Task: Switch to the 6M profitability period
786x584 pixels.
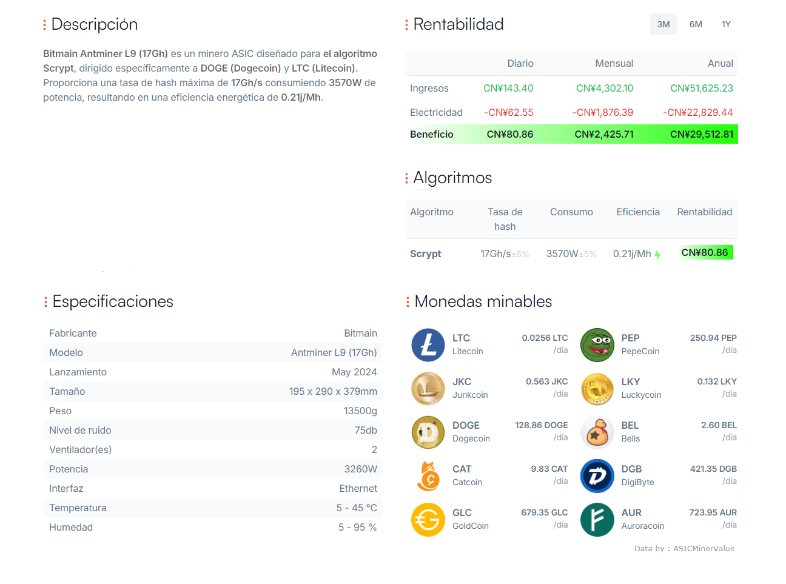Action: (x=696, y=24)
